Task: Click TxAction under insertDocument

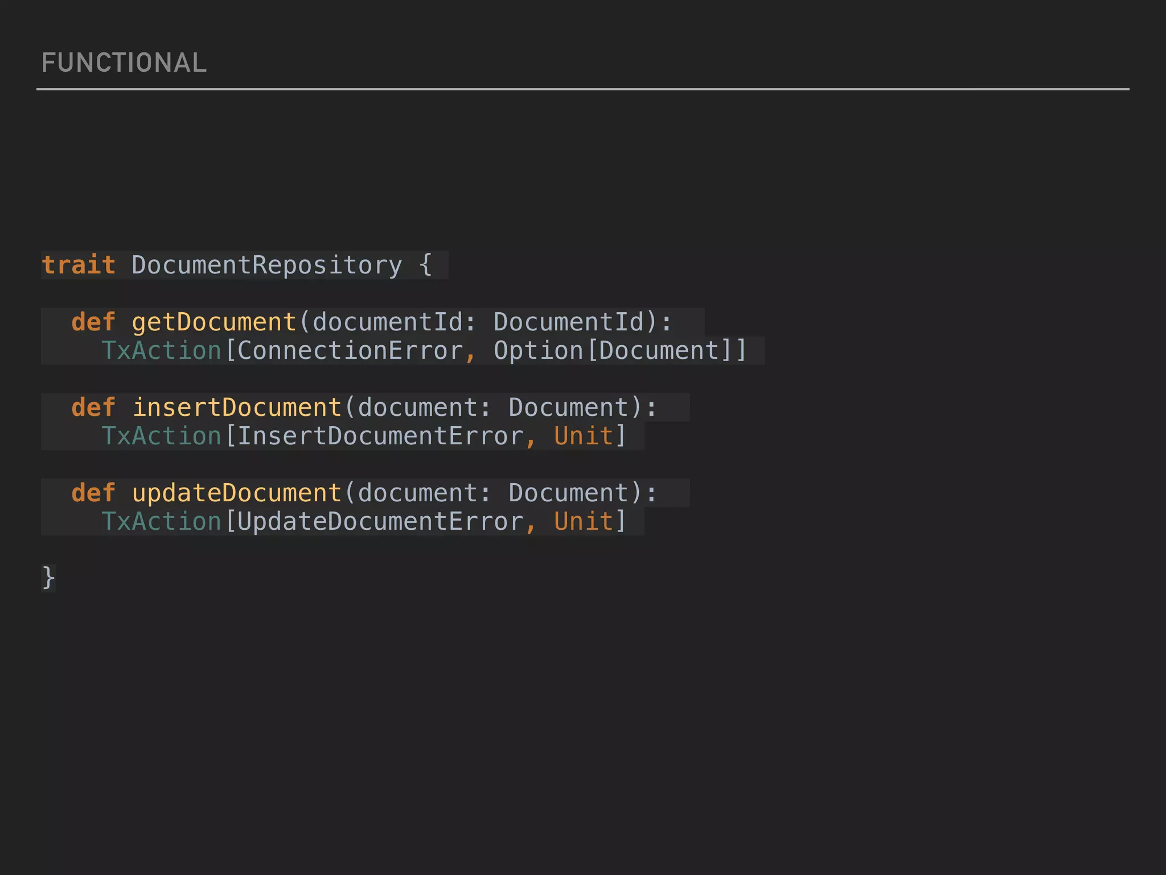Action: pyautogui.click(x=161, y=436)
